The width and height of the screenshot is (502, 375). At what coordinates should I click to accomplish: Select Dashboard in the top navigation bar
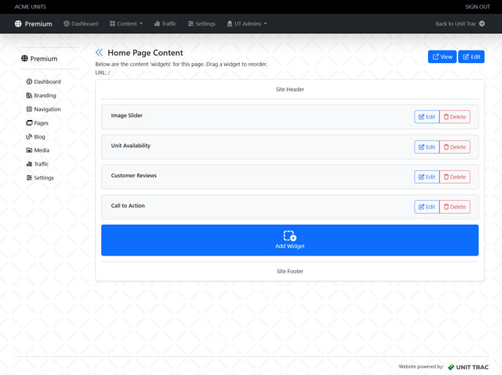[81, 24]
